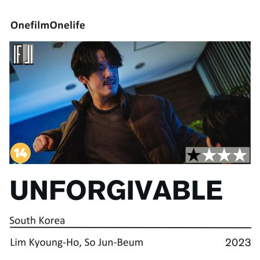Select the black first rating star
Image resolution: width=260 pixels, height=260 pixels.
coord(194,155)
